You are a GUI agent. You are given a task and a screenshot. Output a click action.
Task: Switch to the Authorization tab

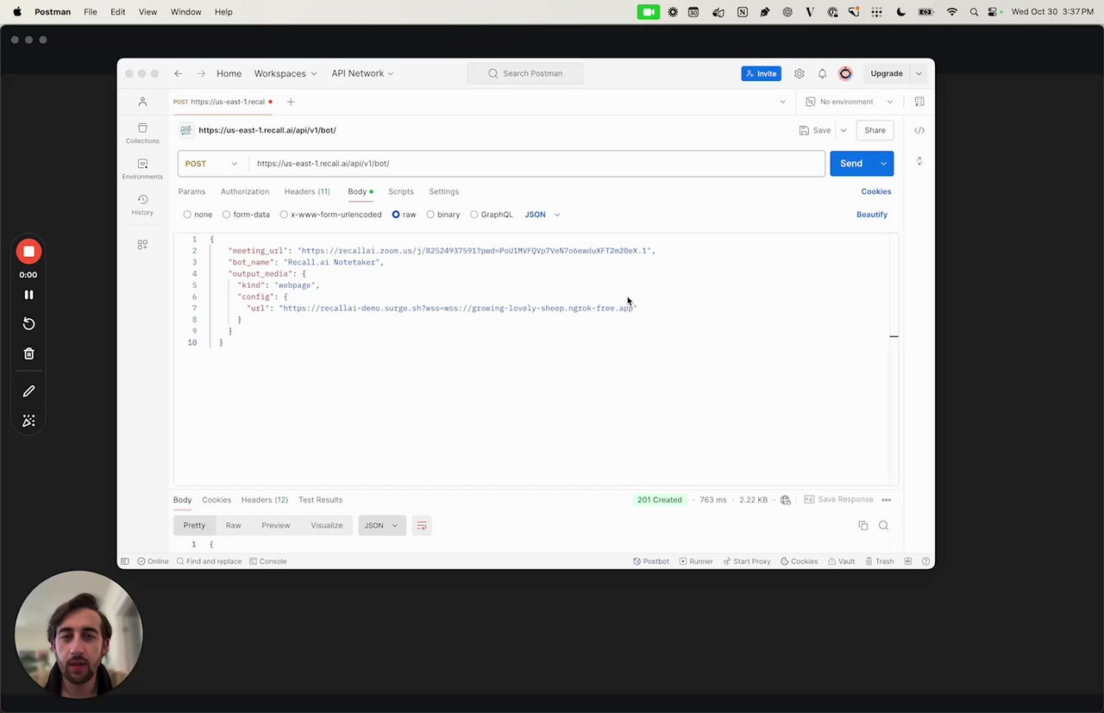point(245,191)
